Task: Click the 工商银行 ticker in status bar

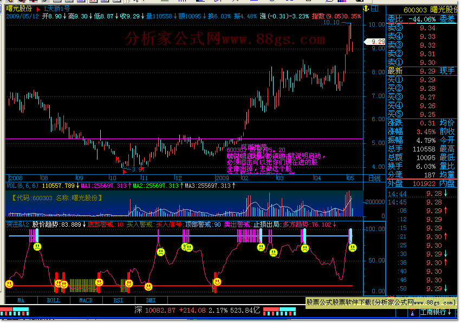Action: tap(433, 312)
